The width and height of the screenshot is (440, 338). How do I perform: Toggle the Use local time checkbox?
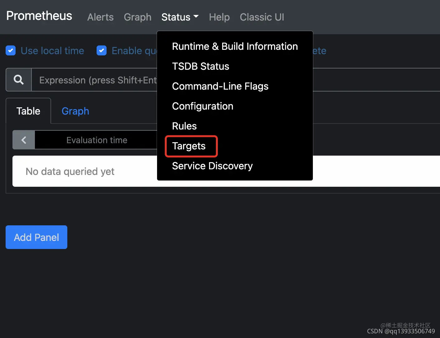11,50
